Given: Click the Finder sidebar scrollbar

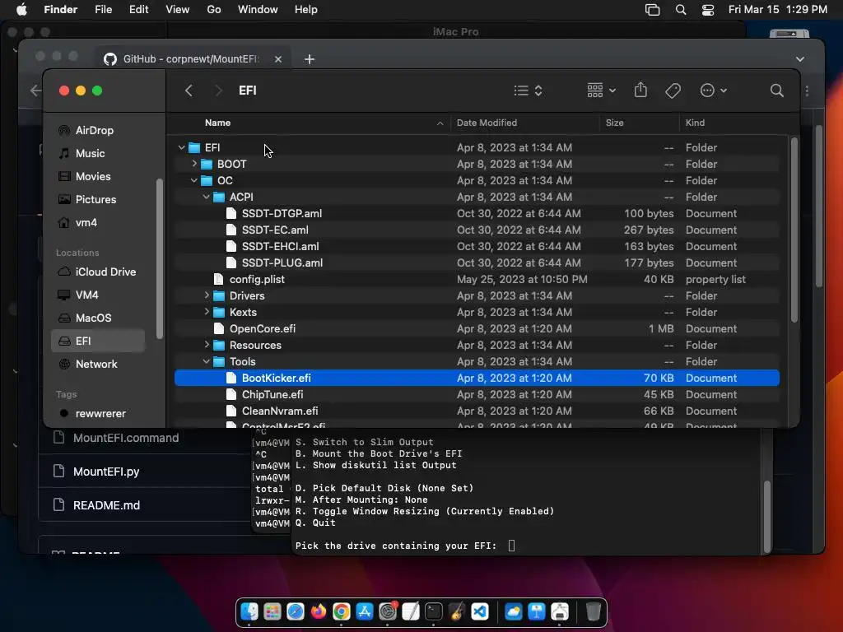Looking at the screenshot, I should (159, 258).
